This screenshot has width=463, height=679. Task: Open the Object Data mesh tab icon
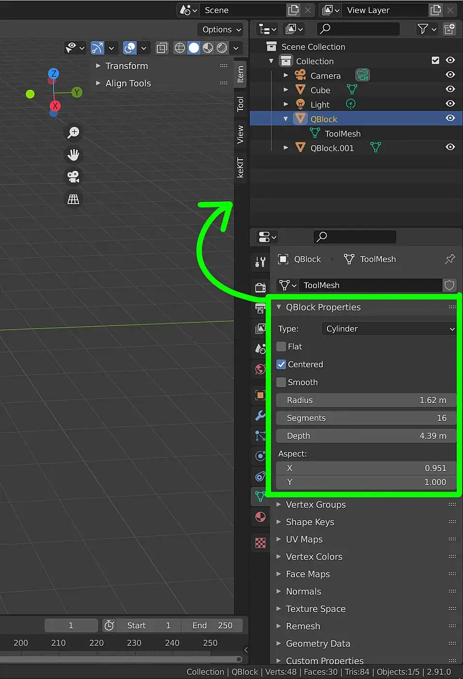pos(260,497)
